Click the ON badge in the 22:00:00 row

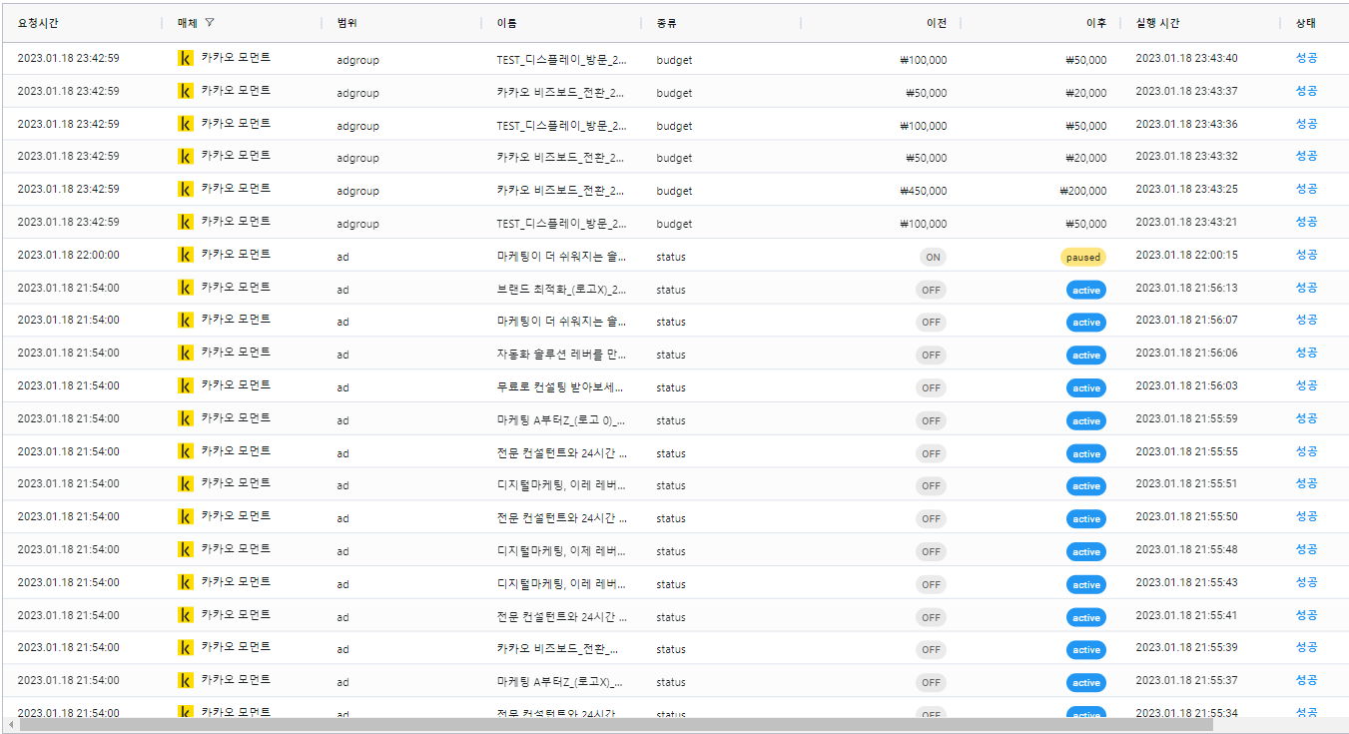tap(932, 257)
